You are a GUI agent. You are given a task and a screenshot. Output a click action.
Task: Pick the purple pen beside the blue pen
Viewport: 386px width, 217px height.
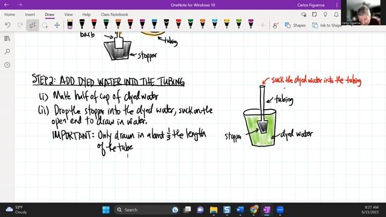(142, 24)
